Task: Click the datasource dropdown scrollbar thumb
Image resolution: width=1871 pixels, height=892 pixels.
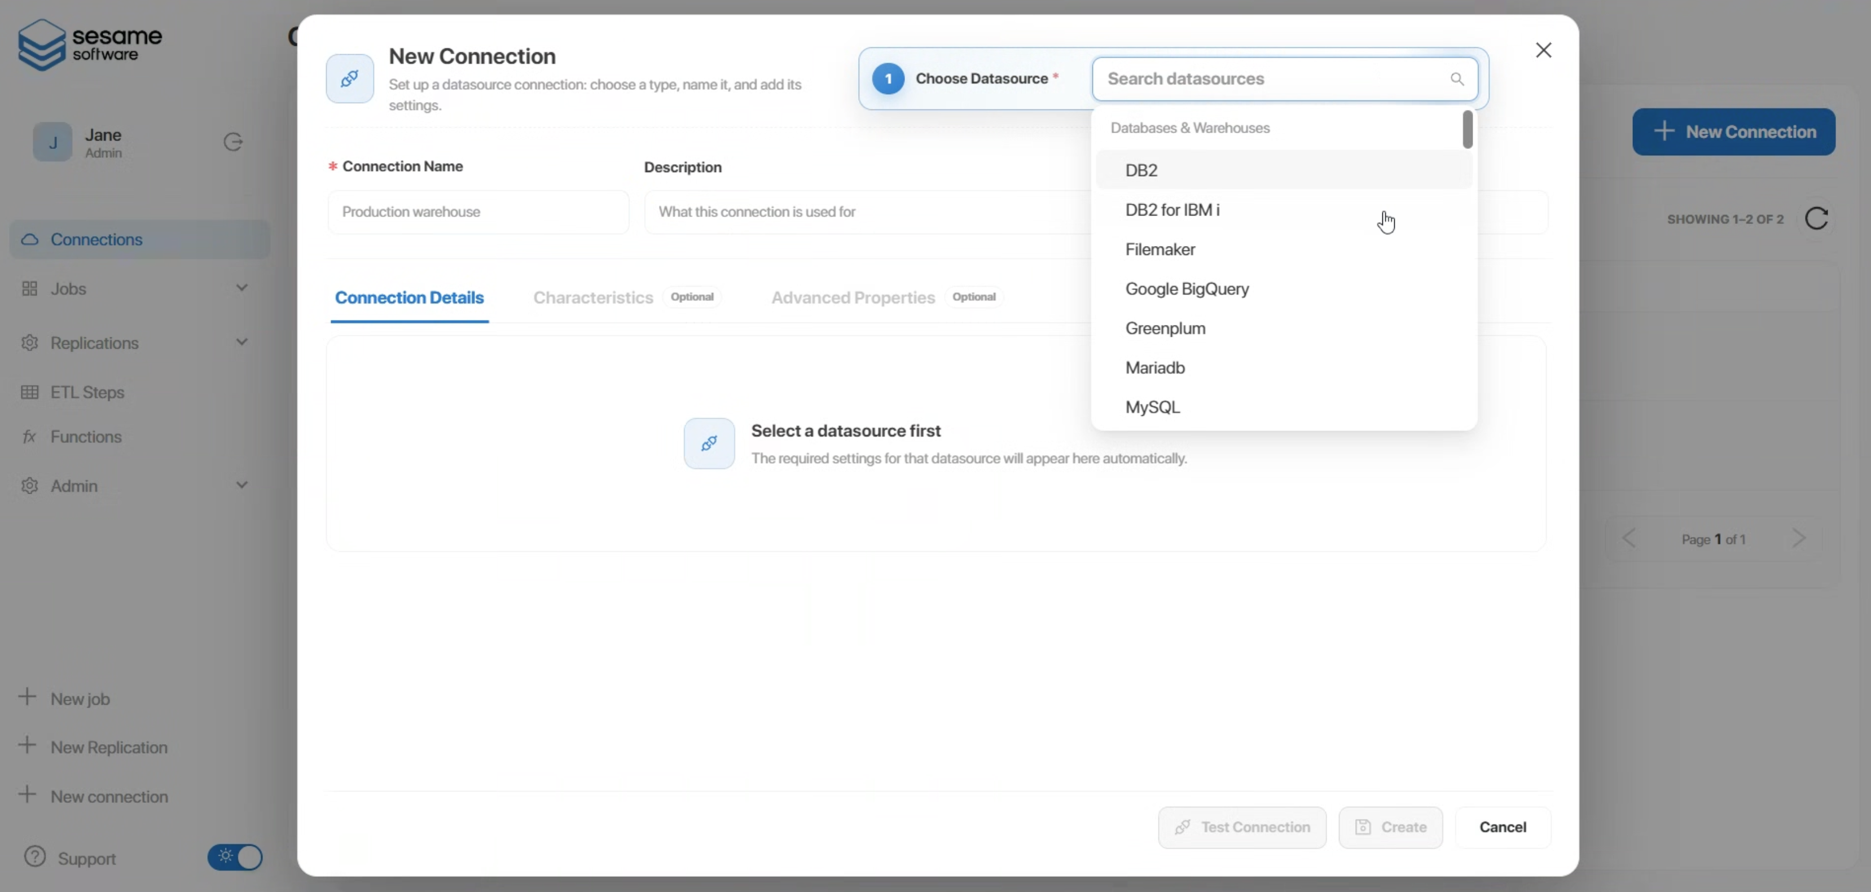Action: [1467, 129]
